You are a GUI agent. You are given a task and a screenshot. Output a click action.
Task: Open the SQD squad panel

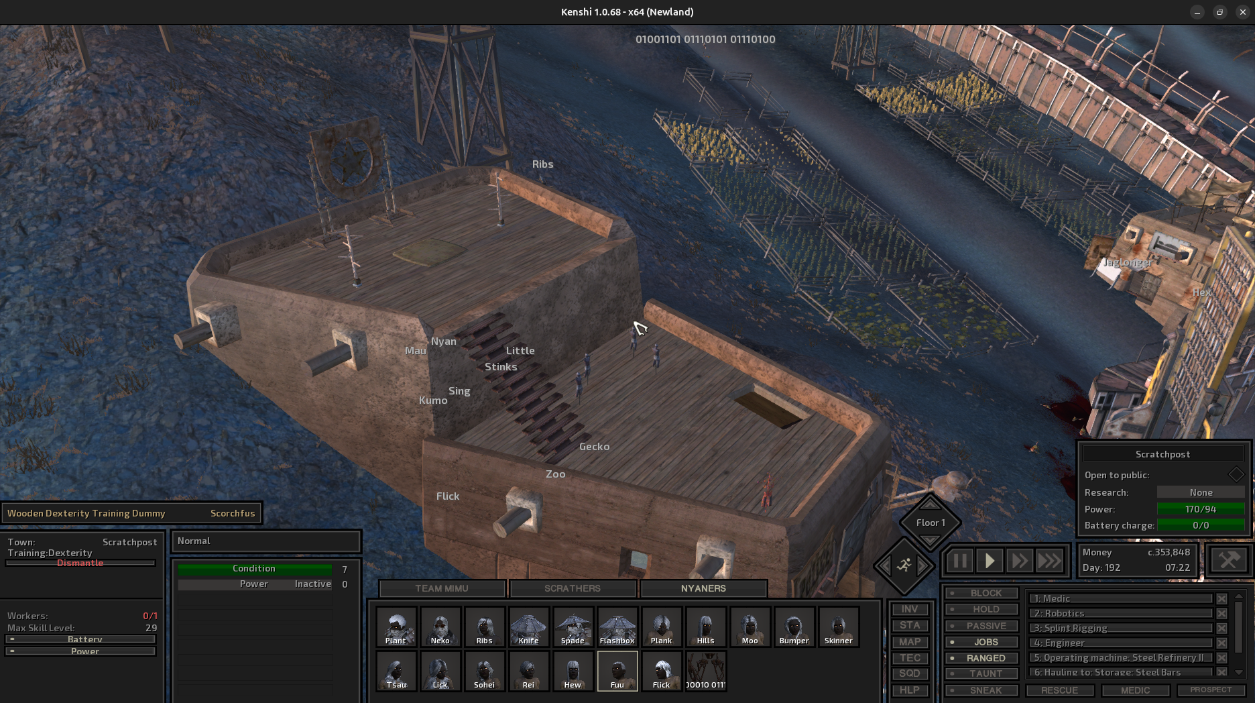pyautogui.click(x=910, y=673)
